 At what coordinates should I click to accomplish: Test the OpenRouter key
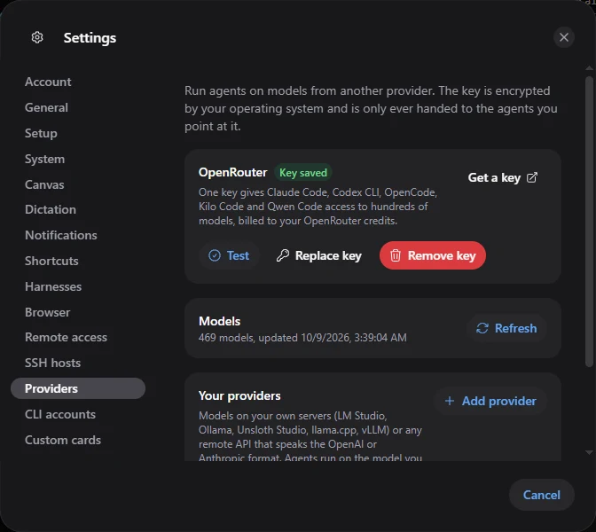(229, 255)
